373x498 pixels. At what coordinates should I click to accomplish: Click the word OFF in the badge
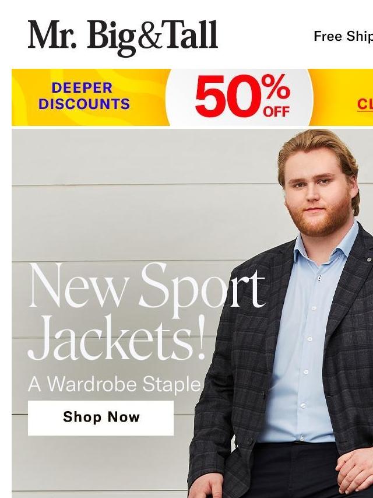(276, 112)
